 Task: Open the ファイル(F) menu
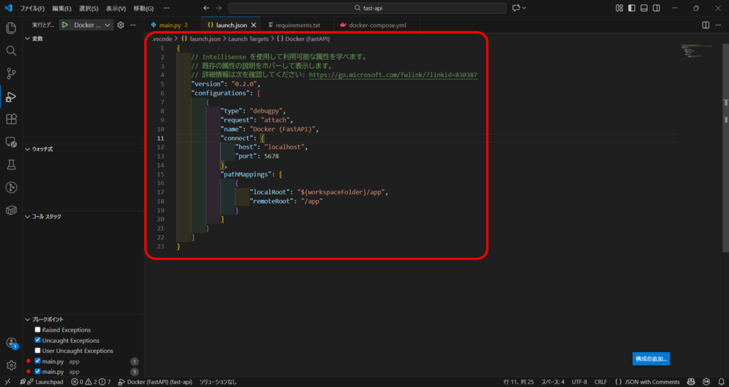(32, 8)
